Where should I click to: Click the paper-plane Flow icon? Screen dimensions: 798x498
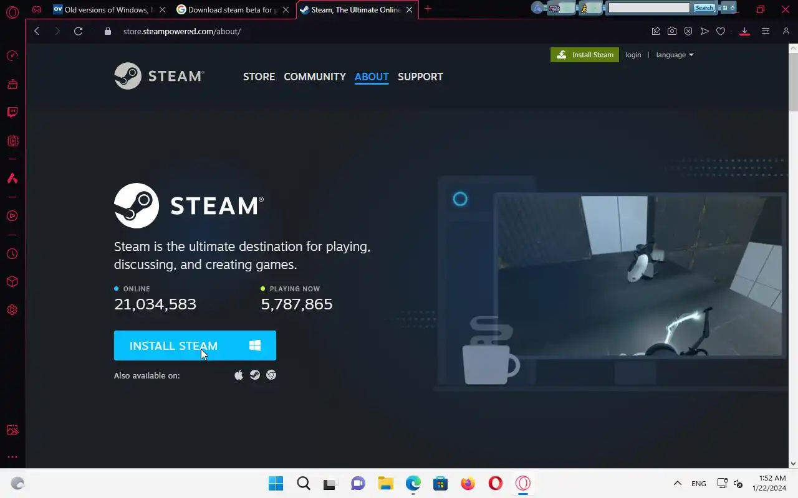coord(704,31)
